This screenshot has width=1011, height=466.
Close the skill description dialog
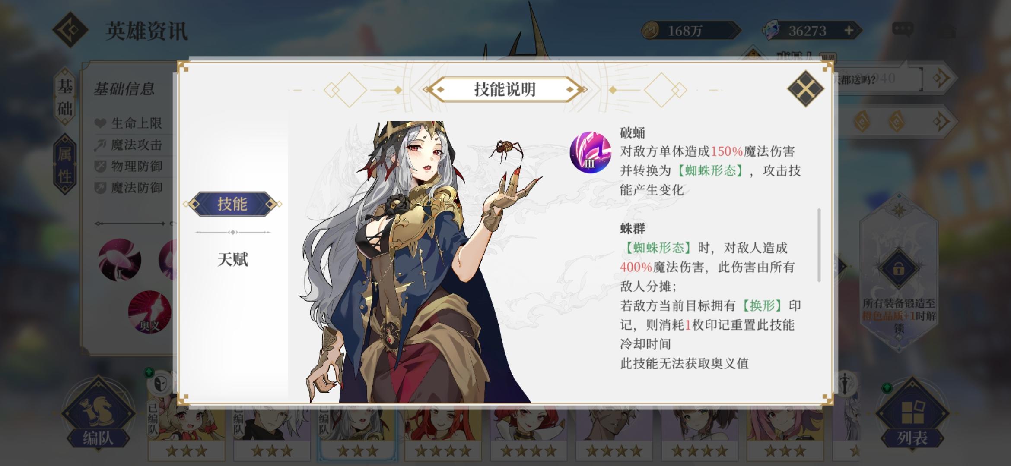(x=805, y=89)
